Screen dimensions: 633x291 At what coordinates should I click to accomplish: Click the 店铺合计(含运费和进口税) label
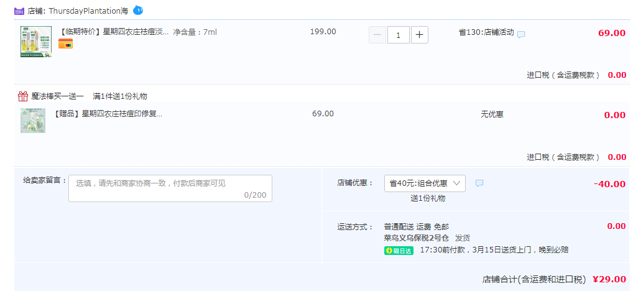[534, 279]
